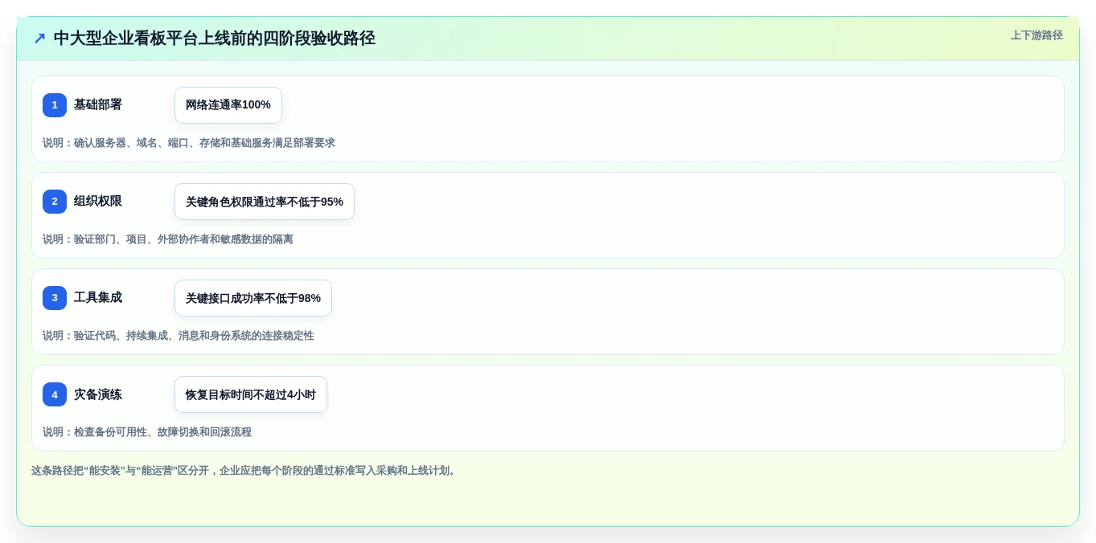The image size is (1096, 543).
Task: Click the 上下游路径 label in the header
Action: (x=1036, y=35)
